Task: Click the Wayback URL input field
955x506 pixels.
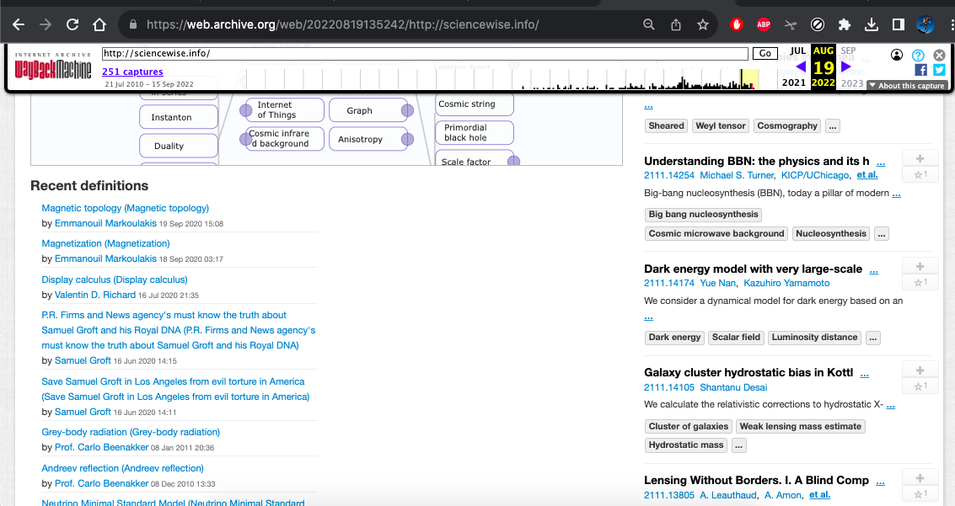Action: tap(425, 53)
